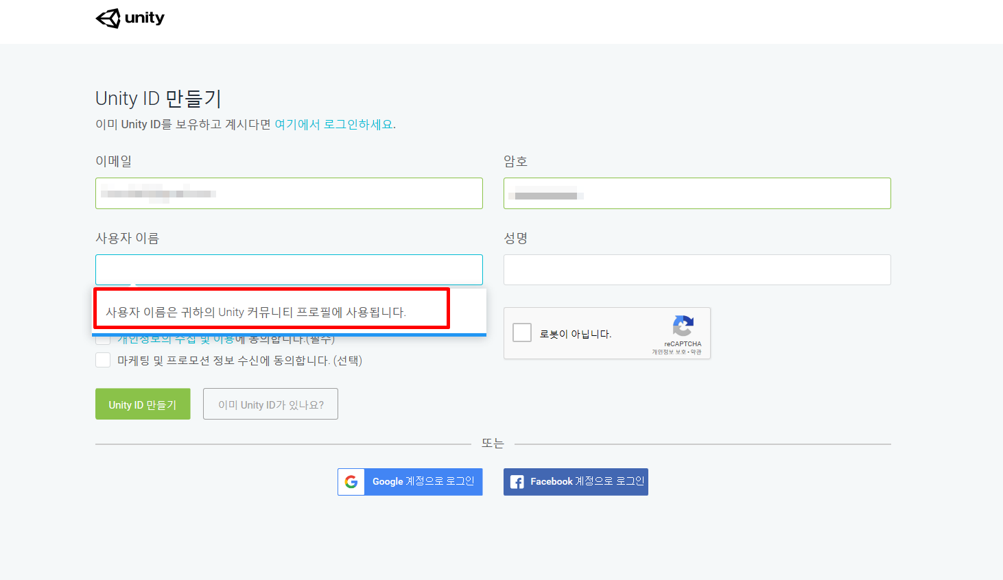Click the Unity logo in the header
The width and height of the screenshot is (1003, 580).
click(x=130, y=19)
